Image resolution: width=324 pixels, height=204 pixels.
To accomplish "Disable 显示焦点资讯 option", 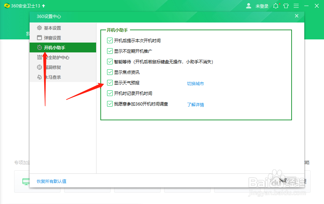I will pos(110,73).
